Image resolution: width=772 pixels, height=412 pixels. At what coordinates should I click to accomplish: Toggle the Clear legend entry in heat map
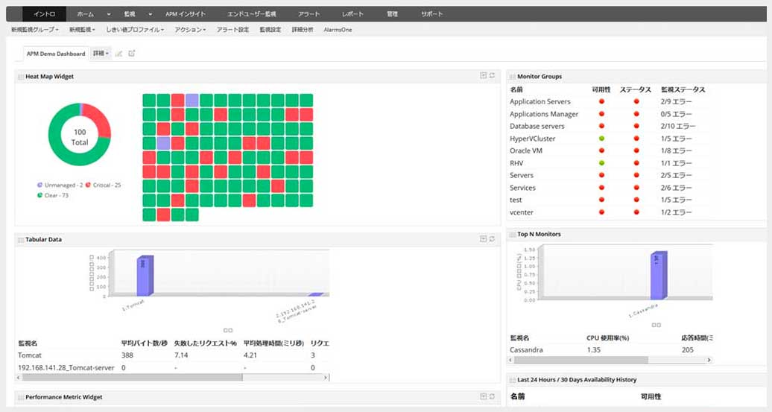(53, 195)
